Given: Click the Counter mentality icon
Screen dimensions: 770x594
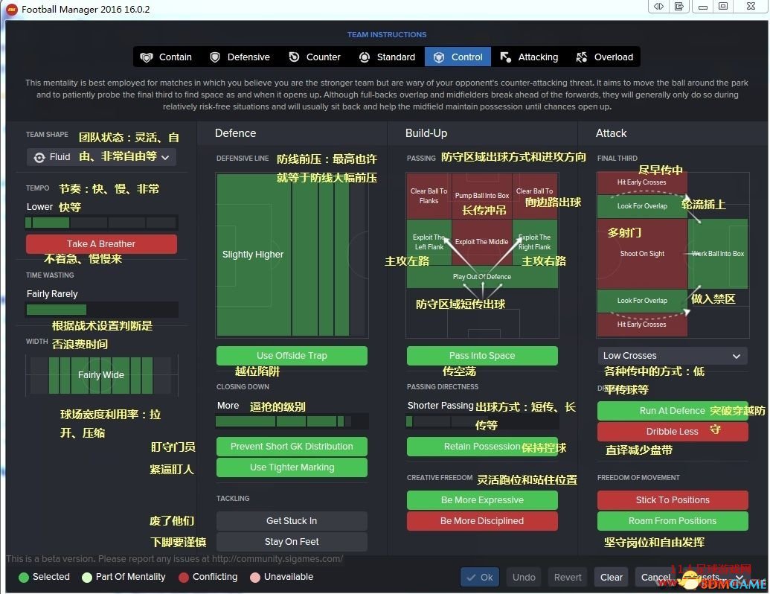Looking at the screenshot, I should tap(294, 57).
